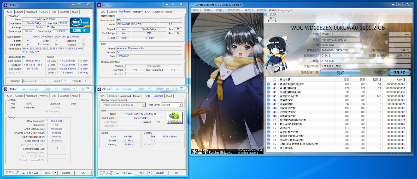This screenshot has height=179, width=417.
Task: Open the 磁碟(D) menu in CrystalDiskInfo
Action: coord(249,10)
